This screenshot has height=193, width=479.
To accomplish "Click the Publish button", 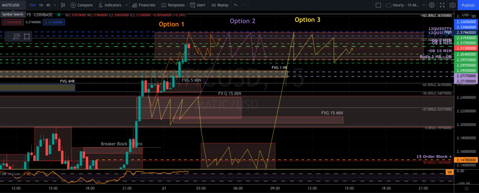I will tap(468, 5).
